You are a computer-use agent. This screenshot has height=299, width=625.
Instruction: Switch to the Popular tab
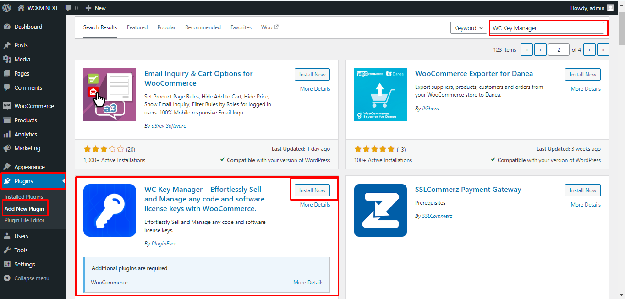[x=166, y=27]
